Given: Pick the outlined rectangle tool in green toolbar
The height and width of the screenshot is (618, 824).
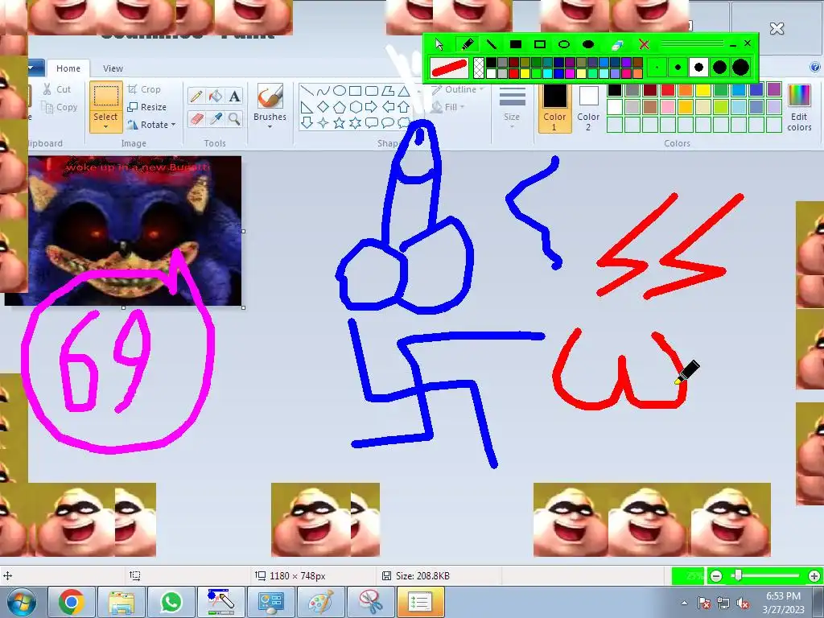Looking at the screenshot, I should pyautogui.click(x=540, y=44).
